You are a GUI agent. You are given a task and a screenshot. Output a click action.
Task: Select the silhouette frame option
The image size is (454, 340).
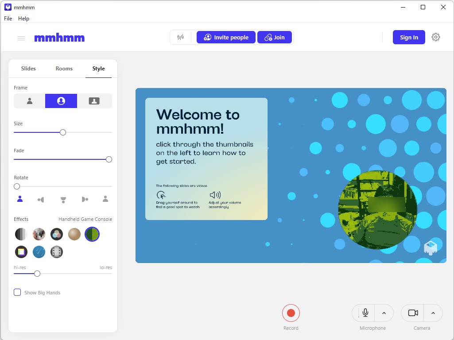[x=30, y=101]
